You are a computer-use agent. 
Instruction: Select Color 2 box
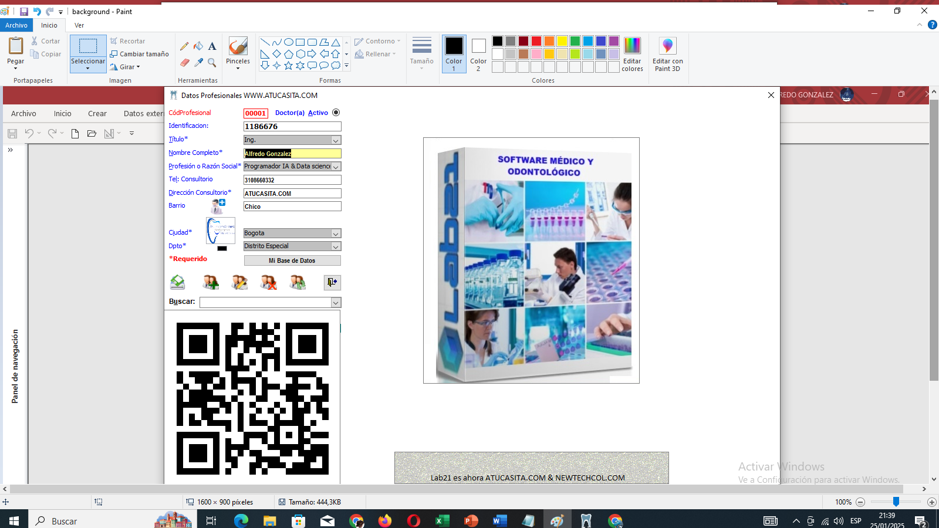[x=478, y=54]
